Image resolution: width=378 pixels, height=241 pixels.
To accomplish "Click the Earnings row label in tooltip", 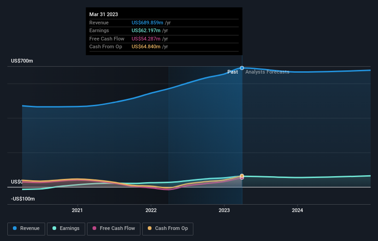I will tap(99, 30).
